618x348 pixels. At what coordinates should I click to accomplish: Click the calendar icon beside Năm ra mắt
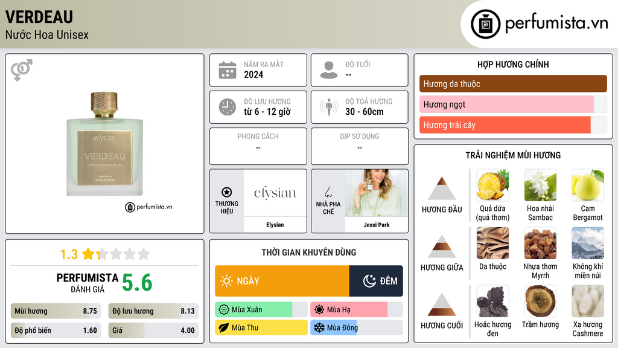228,70
